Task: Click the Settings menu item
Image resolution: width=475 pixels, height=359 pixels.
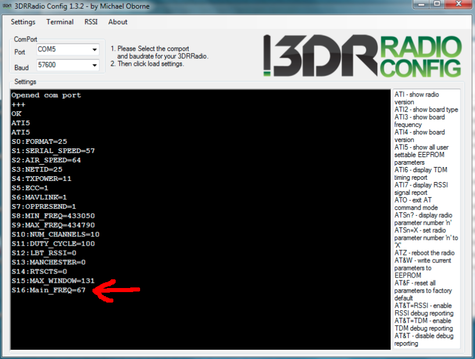Action: 23,22
